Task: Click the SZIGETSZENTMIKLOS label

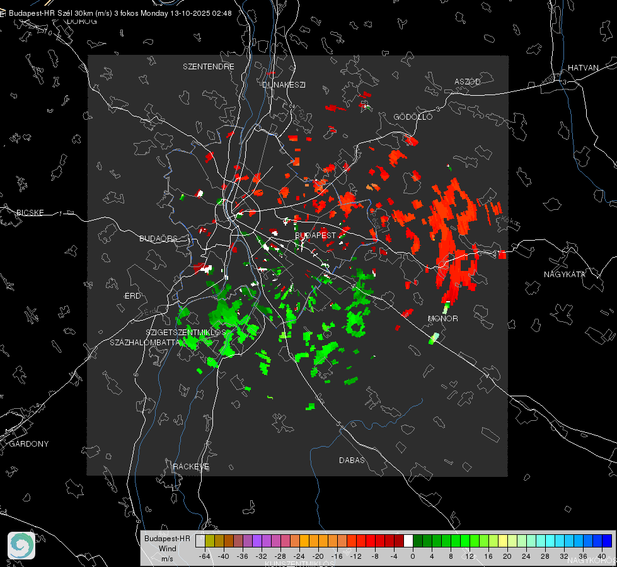Action: tap(186, 332)
